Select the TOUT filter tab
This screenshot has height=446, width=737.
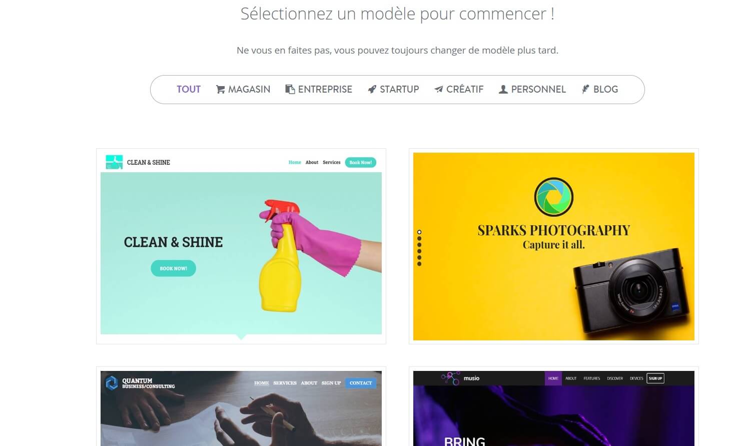point(189,89)
